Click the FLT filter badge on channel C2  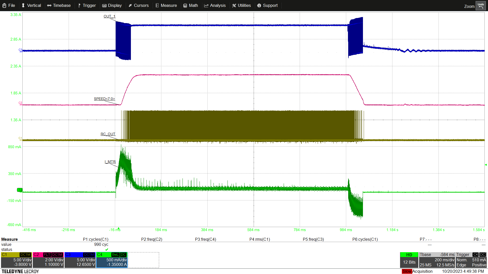click(47, 255)
